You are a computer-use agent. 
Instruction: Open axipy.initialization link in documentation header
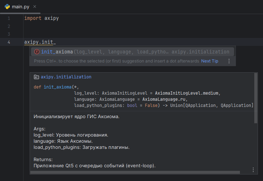point(66,77)
